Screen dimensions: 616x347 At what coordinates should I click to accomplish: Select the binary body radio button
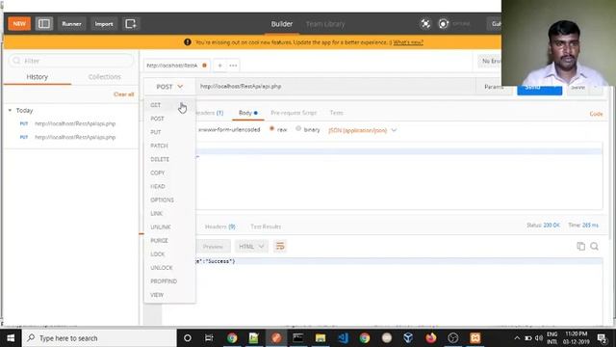point(298,129)
